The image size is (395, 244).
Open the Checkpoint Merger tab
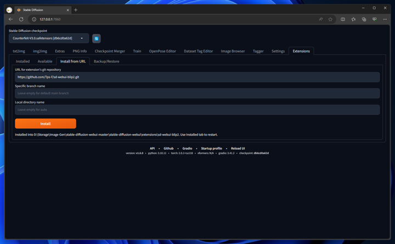coord(110,51)
